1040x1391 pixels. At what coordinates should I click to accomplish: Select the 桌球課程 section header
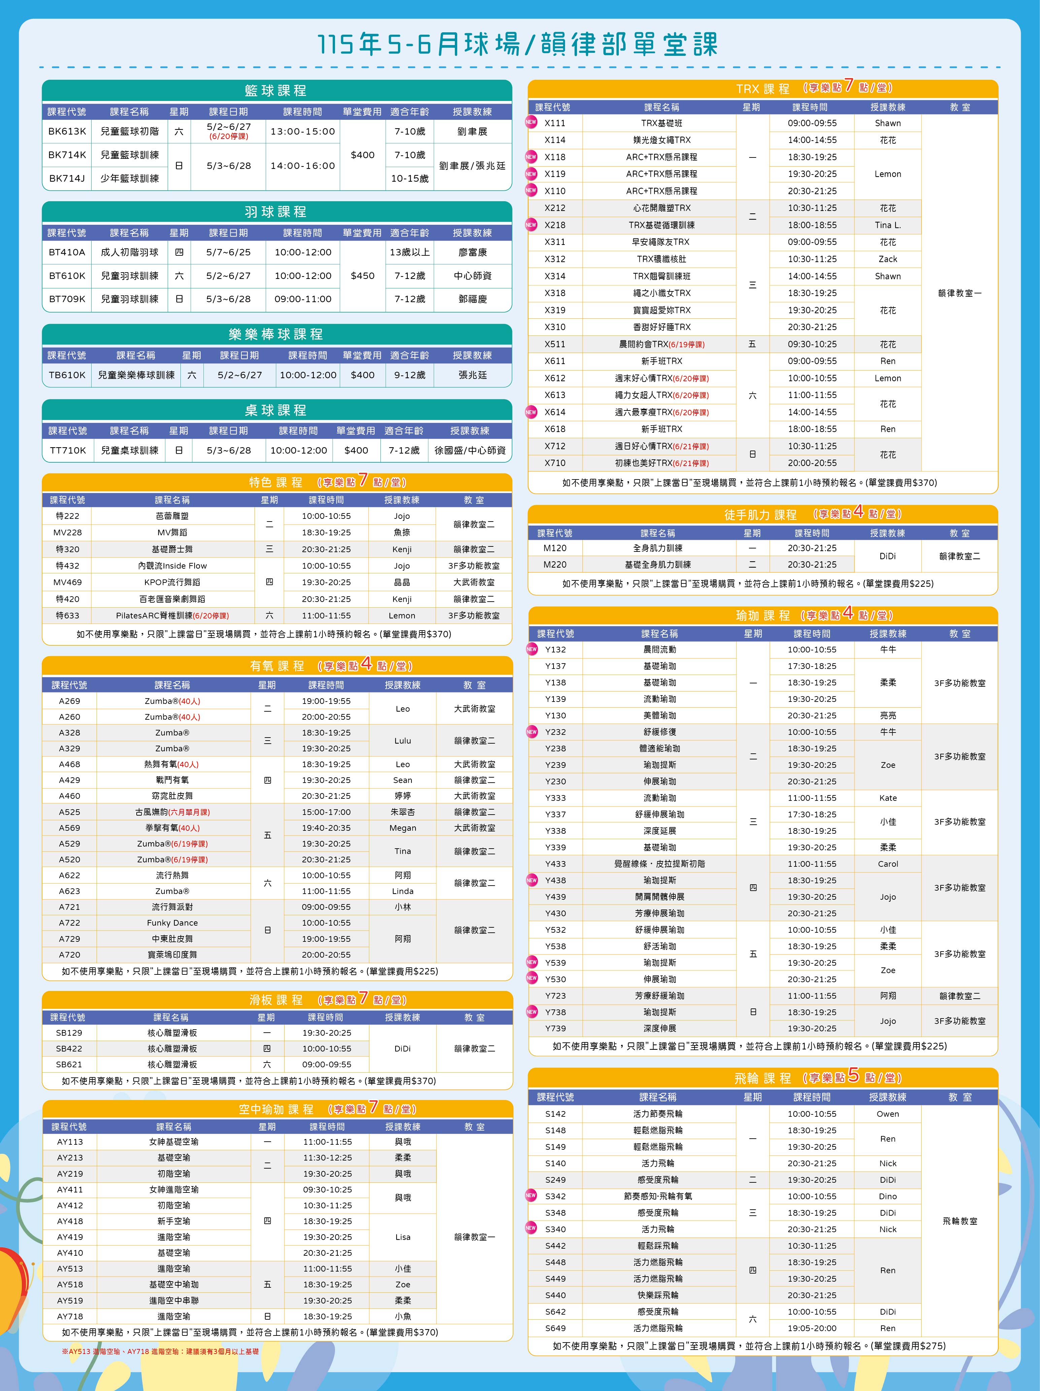click(277, 410)
